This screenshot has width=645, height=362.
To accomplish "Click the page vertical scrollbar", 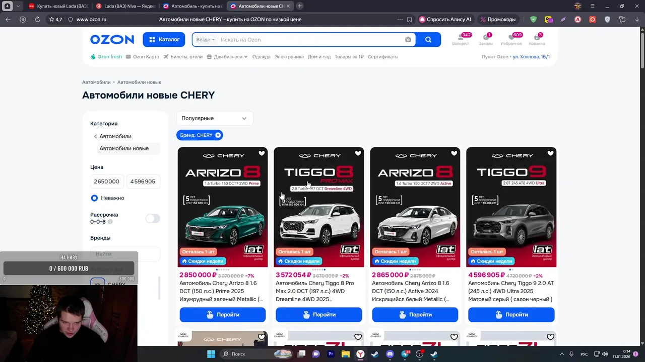I will 642,50.
